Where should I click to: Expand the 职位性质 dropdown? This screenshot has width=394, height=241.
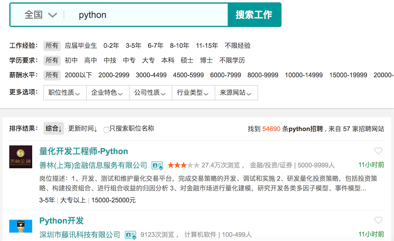[65, 92]
